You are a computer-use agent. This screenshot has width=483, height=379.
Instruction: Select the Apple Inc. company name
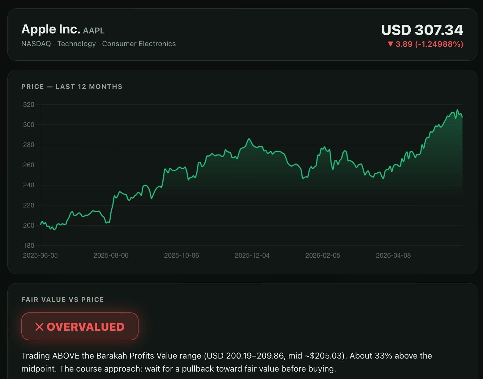pyautogui.click(x=51, y=29)
